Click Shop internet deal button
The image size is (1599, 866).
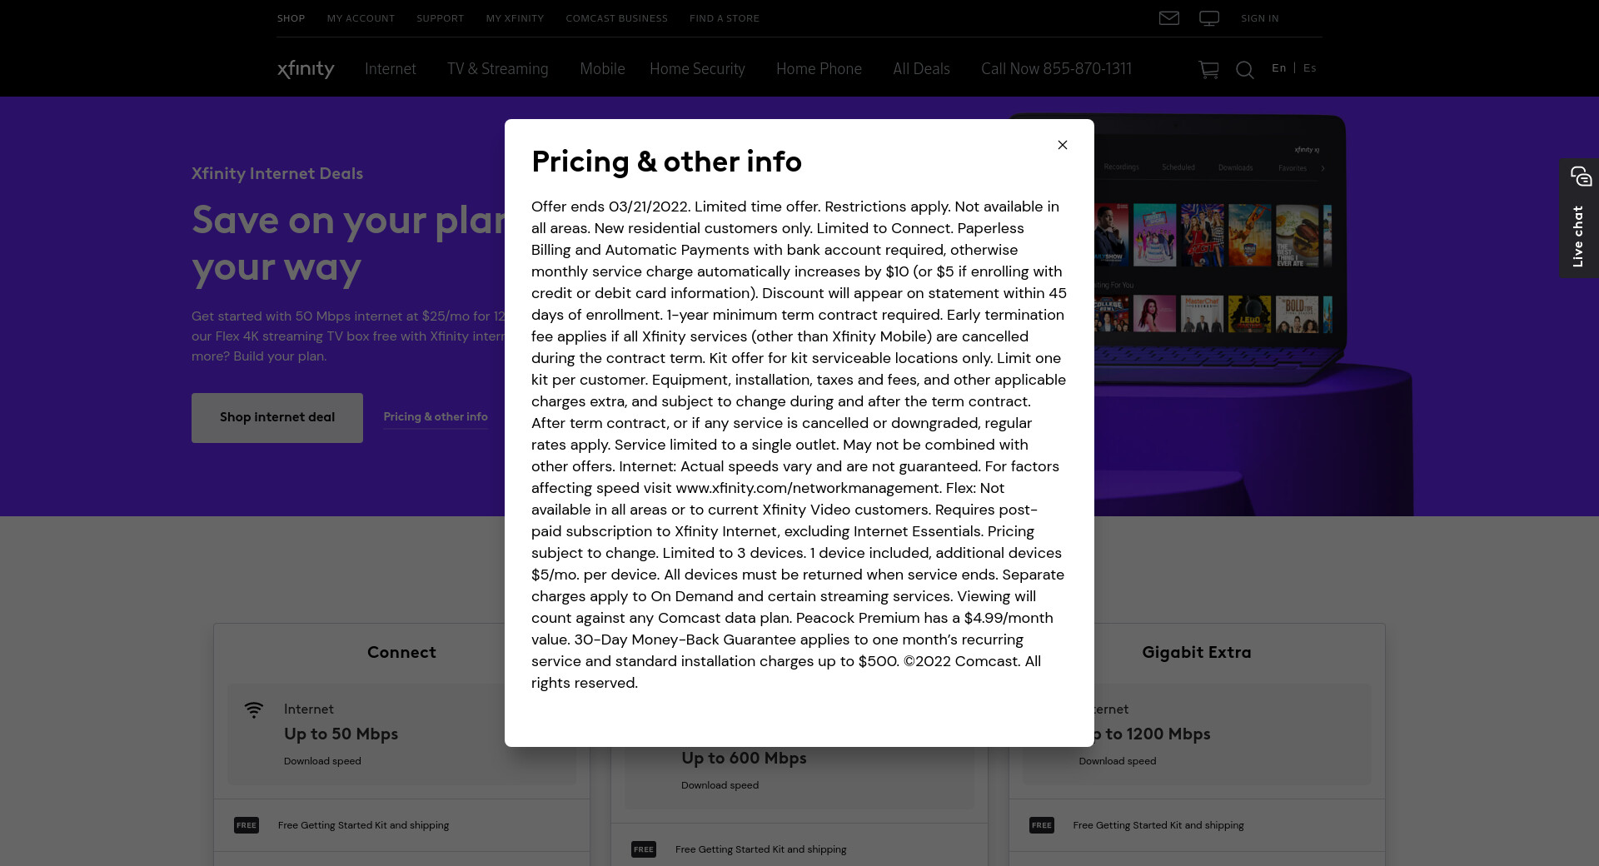277,417
